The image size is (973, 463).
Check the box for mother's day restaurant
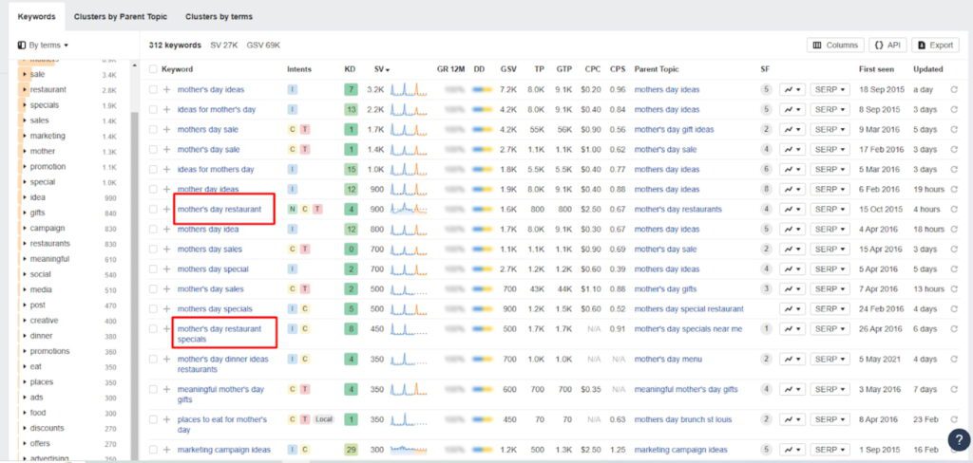pyautogui.click(x=153, y=210)
